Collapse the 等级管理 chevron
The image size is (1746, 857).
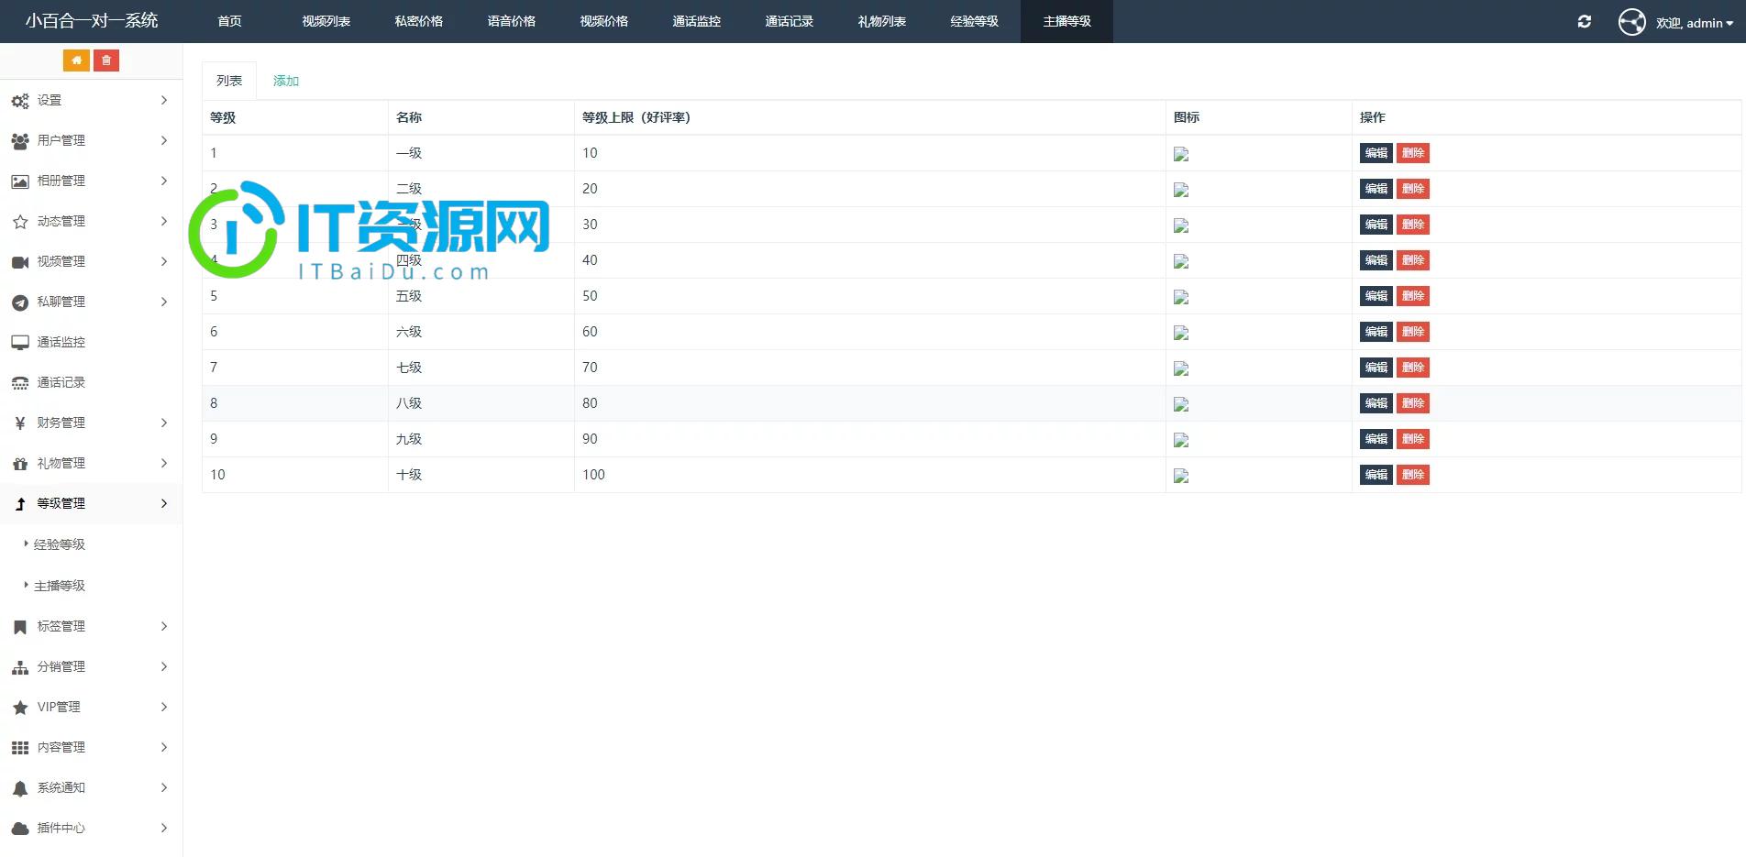[x=164, y=503]
